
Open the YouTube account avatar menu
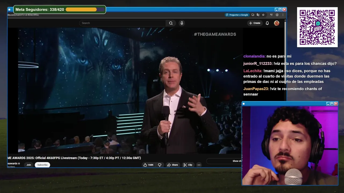pos(277,23)
